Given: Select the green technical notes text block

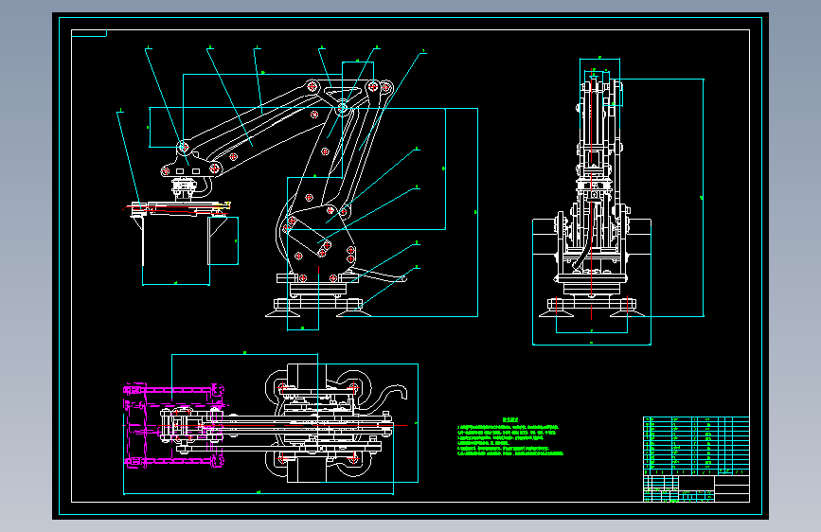Looking at the screenshot, I should click(x=510, y=437).
